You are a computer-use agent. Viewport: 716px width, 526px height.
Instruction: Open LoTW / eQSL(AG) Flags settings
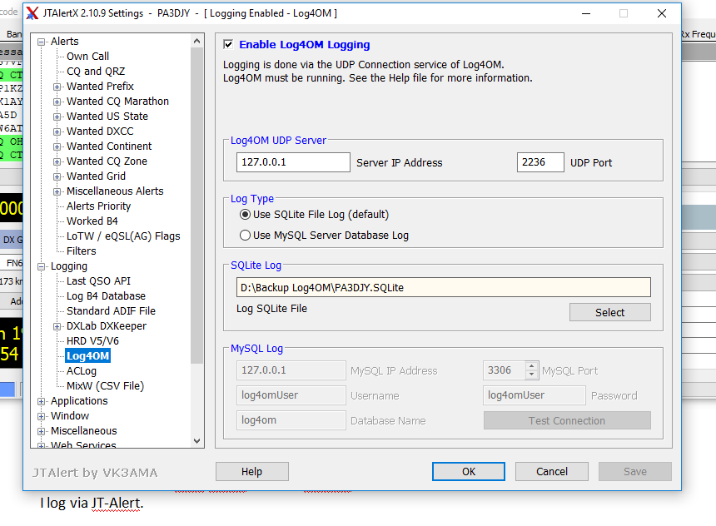(x=123, y=236)
